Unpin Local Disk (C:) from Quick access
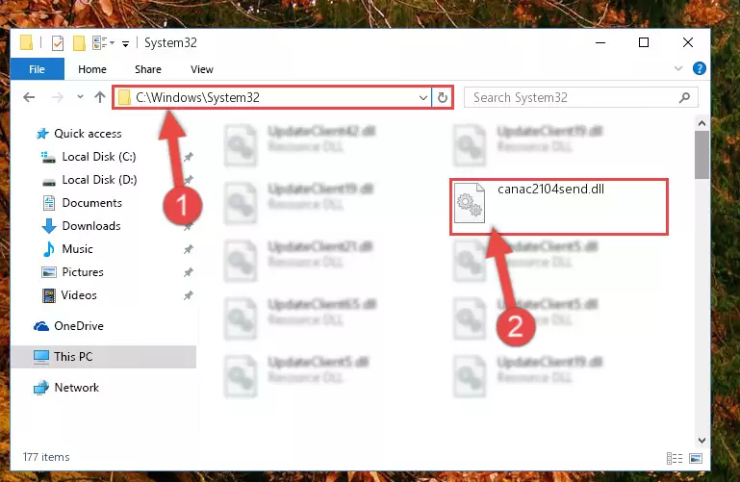740x482 pixels. coord(189,157)
